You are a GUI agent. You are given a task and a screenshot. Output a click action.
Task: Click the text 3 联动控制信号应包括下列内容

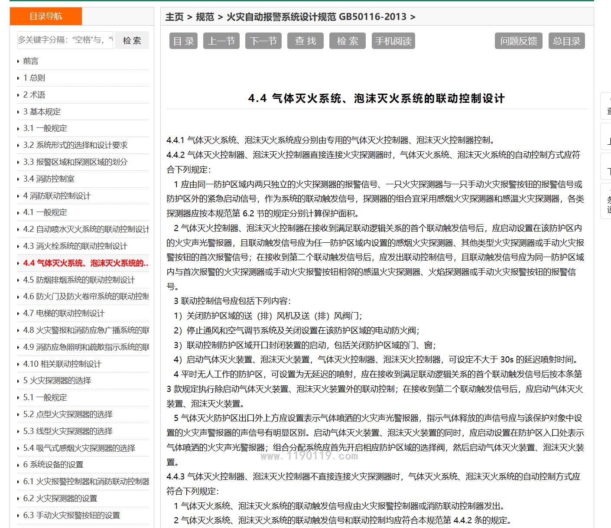(232, 301)
